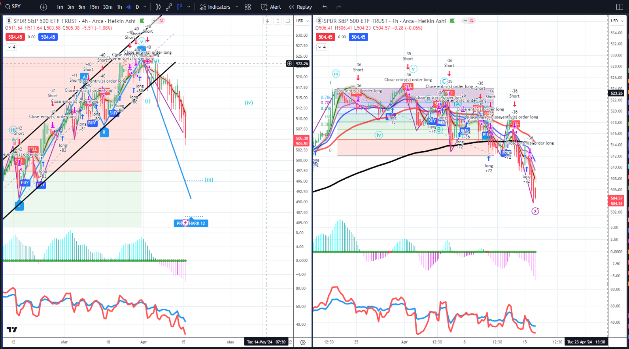Click the purple lightning icon on 1h chart

tap(535, 211)
